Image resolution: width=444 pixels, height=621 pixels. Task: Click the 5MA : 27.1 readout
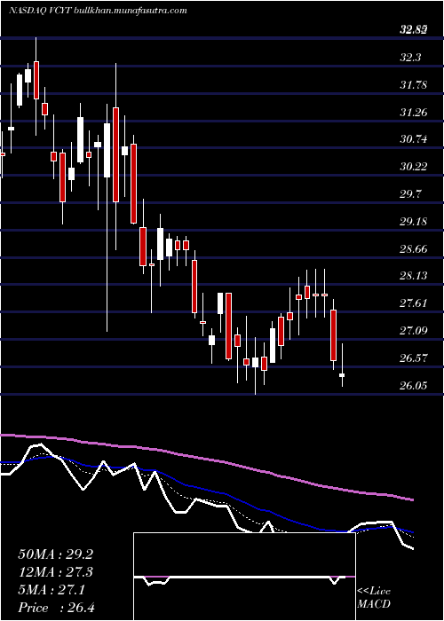click(x=52, y=590)
